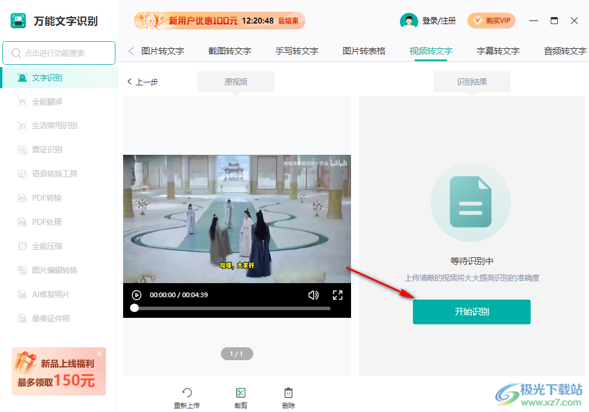Click the AI修复照片 sidebar icon
589x412 pixels.
coord(22,294)
